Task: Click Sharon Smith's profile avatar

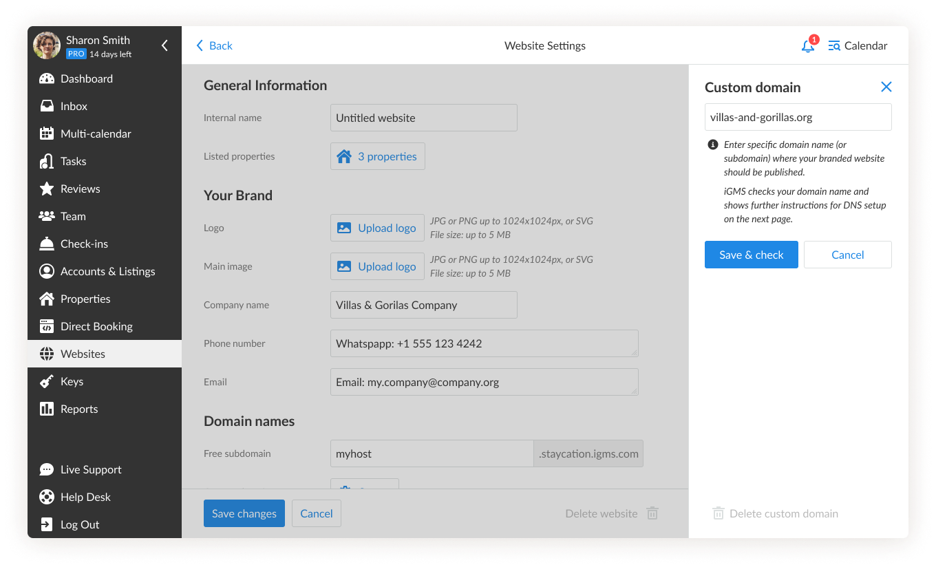Action: click(x=47, y=46)
